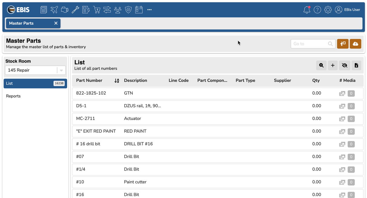Screen dimensions: 367x198
Task: Export list with the Excel file icon
Action: coord(356,65)
